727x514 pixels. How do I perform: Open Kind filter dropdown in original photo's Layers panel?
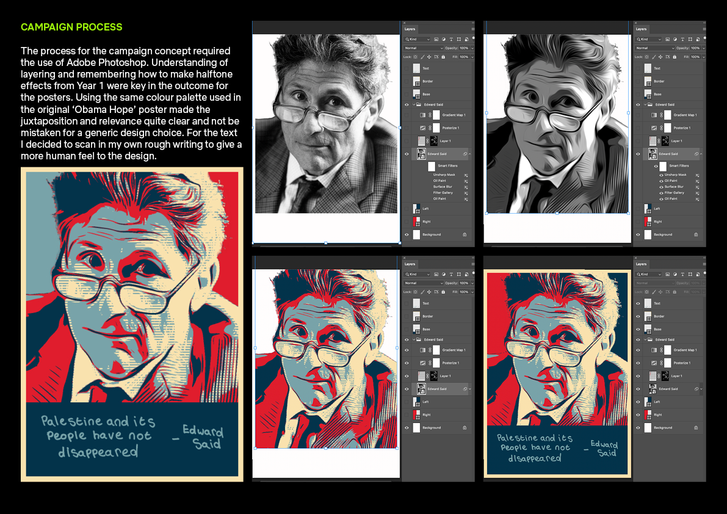click(418, 40)
